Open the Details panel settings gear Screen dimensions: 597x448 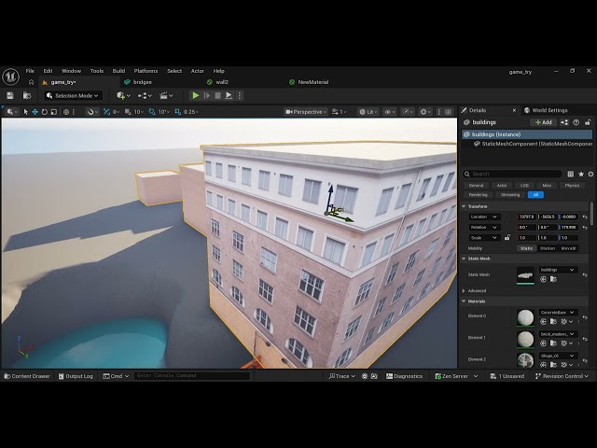click(590, 174)
